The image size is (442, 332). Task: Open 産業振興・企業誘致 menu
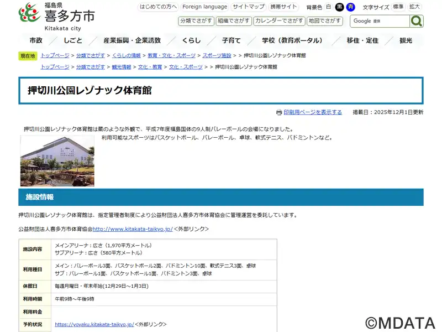click(132, 41)
